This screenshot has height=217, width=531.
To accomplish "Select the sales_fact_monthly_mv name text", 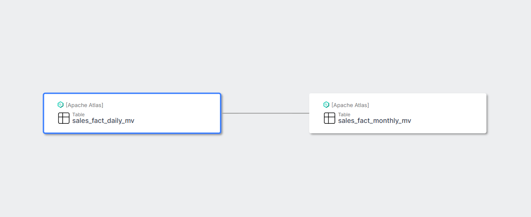I will coord(374,121).
